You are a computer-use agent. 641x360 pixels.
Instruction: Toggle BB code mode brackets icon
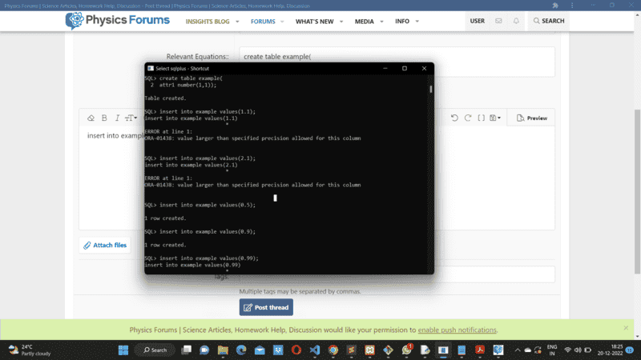tap(481, 118)
